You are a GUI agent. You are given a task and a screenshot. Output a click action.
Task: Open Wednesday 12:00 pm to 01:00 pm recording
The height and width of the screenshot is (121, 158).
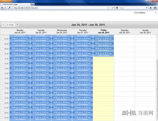(x=62, y=64)
